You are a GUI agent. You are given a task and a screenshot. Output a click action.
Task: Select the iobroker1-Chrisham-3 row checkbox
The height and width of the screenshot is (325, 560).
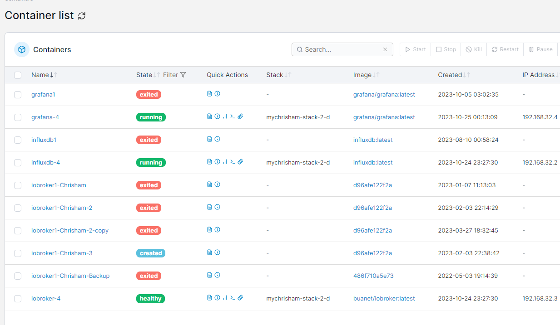click(18, 253)
